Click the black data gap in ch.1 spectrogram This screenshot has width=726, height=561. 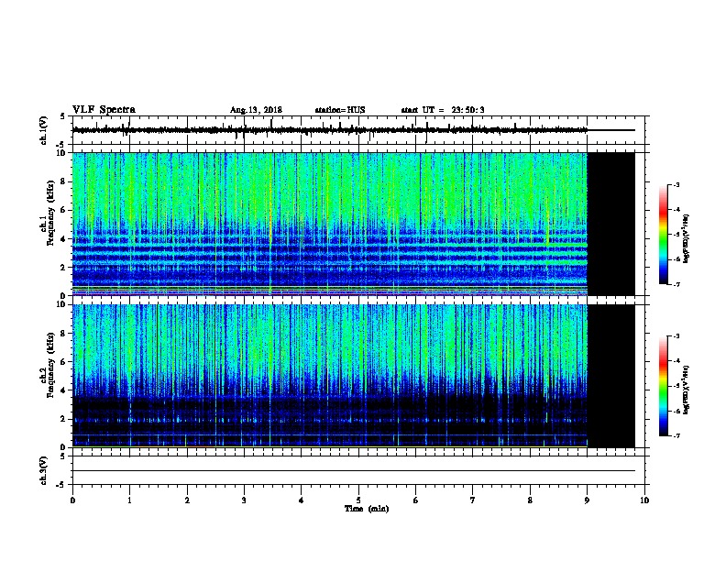[x=610, y=224]
